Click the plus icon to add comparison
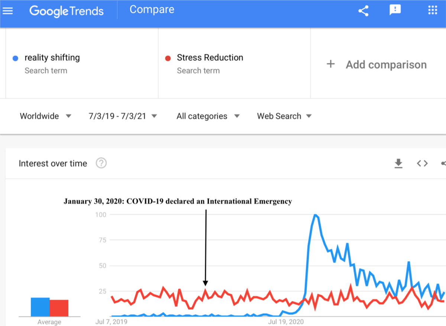 [330, 64]
